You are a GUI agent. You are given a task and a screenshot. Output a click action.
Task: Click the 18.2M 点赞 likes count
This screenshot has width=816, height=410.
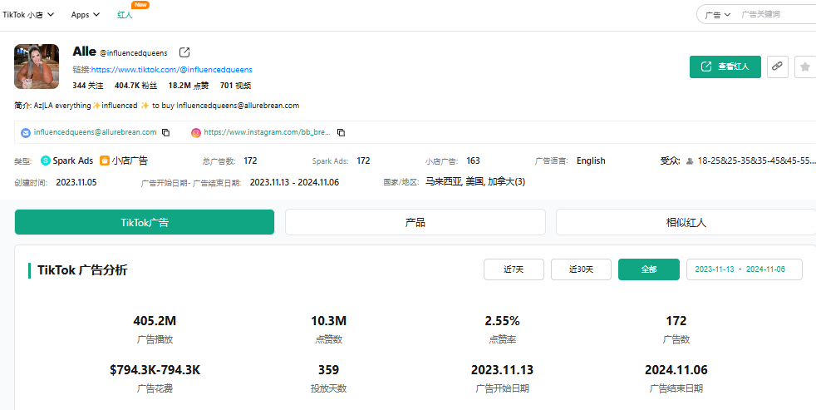[189, 86]
